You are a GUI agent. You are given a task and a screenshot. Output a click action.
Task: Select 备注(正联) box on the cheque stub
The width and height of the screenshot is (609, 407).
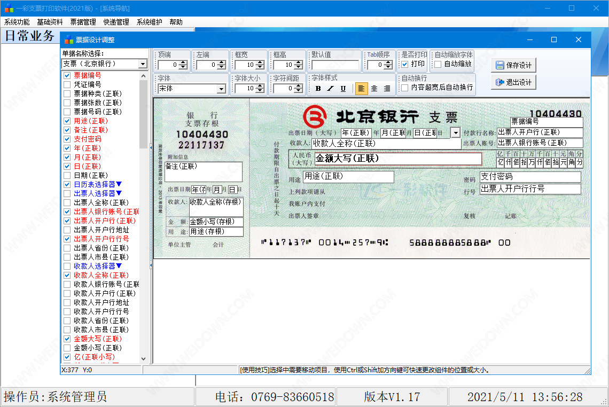tap(204, 171)
